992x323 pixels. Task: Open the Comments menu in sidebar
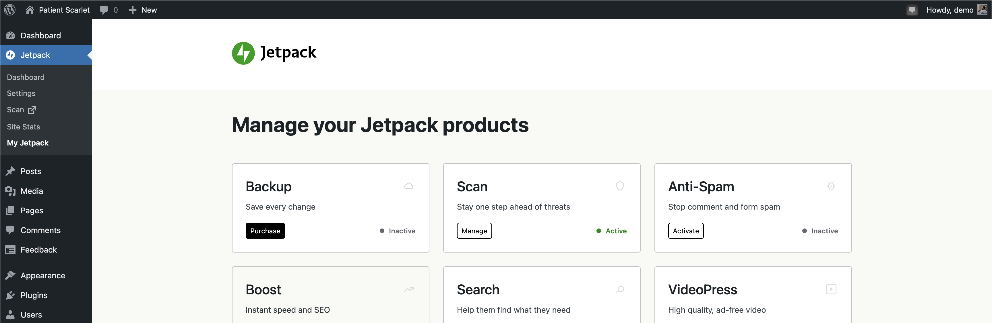click(x=46, y=230)
